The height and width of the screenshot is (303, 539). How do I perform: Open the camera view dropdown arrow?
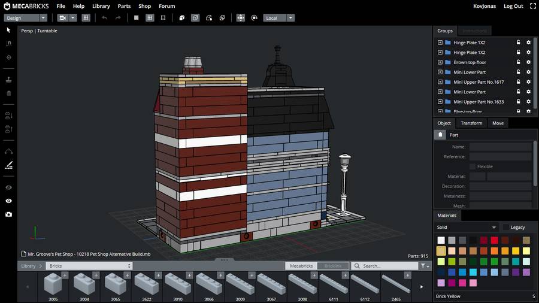pyautogui.click(x=73, y=18)
